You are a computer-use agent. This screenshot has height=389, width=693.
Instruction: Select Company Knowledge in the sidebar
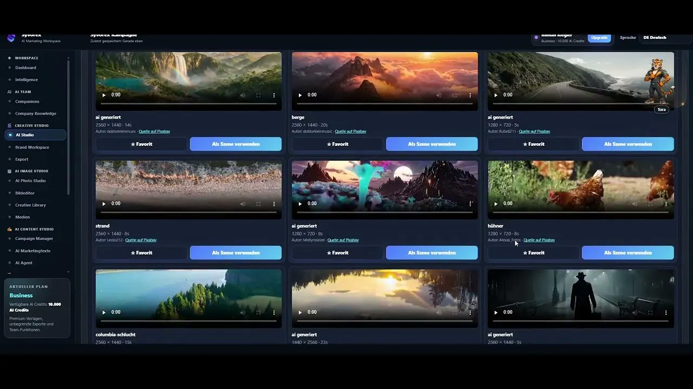point(36,113)
